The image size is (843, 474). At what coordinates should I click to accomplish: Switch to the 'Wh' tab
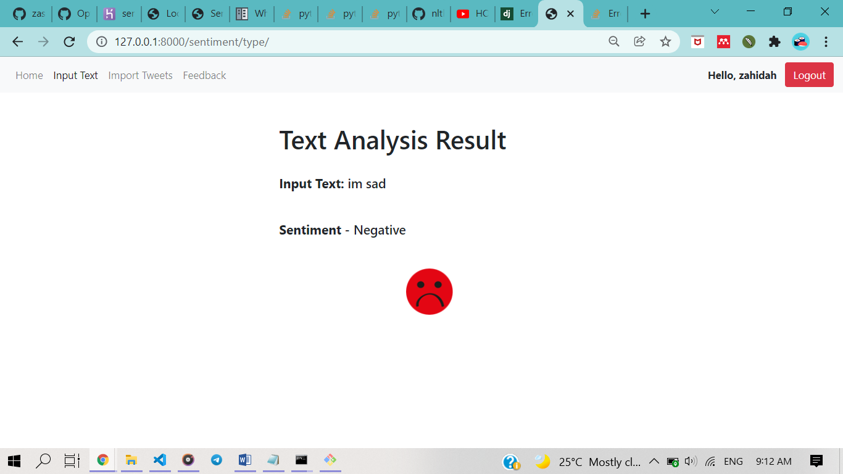tap(252, 14)
